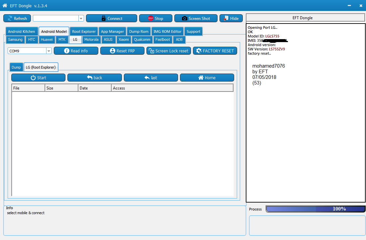Image resolution: width=366 pixels, height=240 pixels.
Task: Select the ADB tab
Action: 179,39
